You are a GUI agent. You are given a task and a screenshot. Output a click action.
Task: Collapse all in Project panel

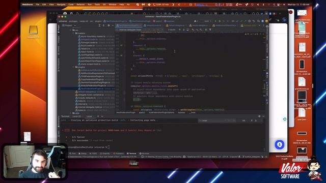(104, 25)
